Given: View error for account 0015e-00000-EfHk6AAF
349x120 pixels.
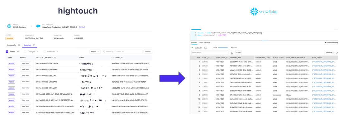Looking at the screenshot, I should click(26, 82).
